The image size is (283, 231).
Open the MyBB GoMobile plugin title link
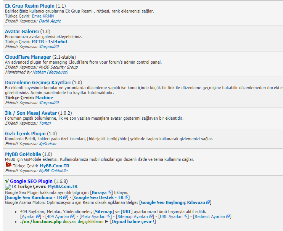tap(23, 154)
